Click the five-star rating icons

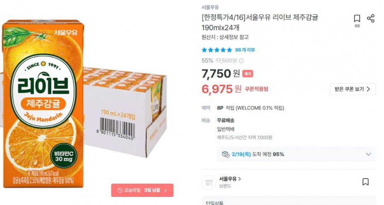[x=217, y=50]
